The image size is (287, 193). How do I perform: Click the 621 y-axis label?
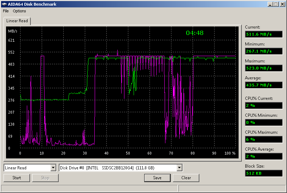11,40
